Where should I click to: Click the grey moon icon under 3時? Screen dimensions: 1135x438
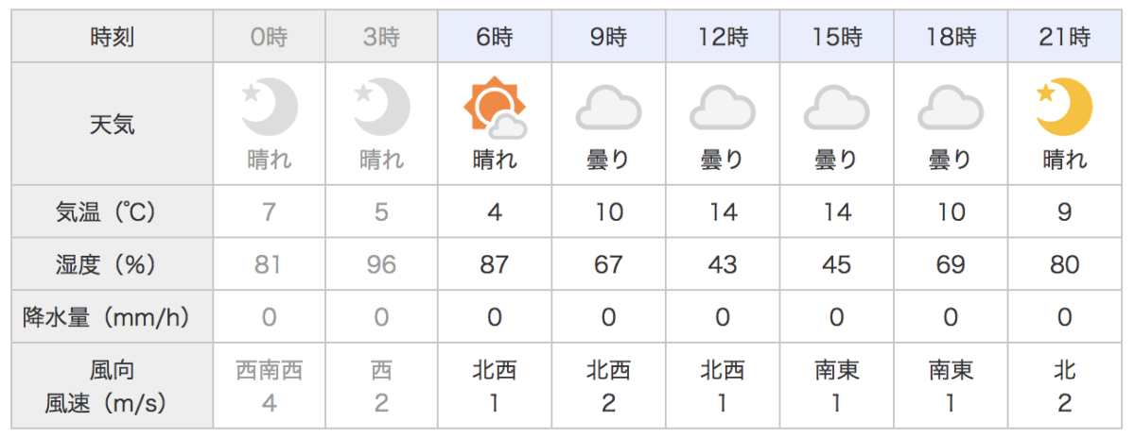382,107
